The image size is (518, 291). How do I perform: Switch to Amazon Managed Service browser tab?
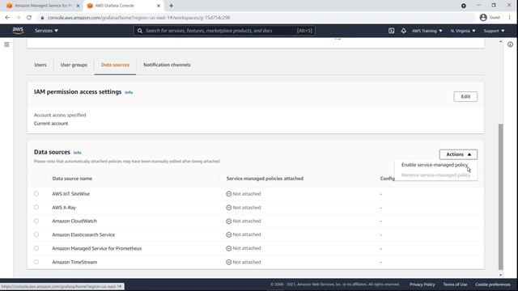pyautogui.click(x=43, y=6)
